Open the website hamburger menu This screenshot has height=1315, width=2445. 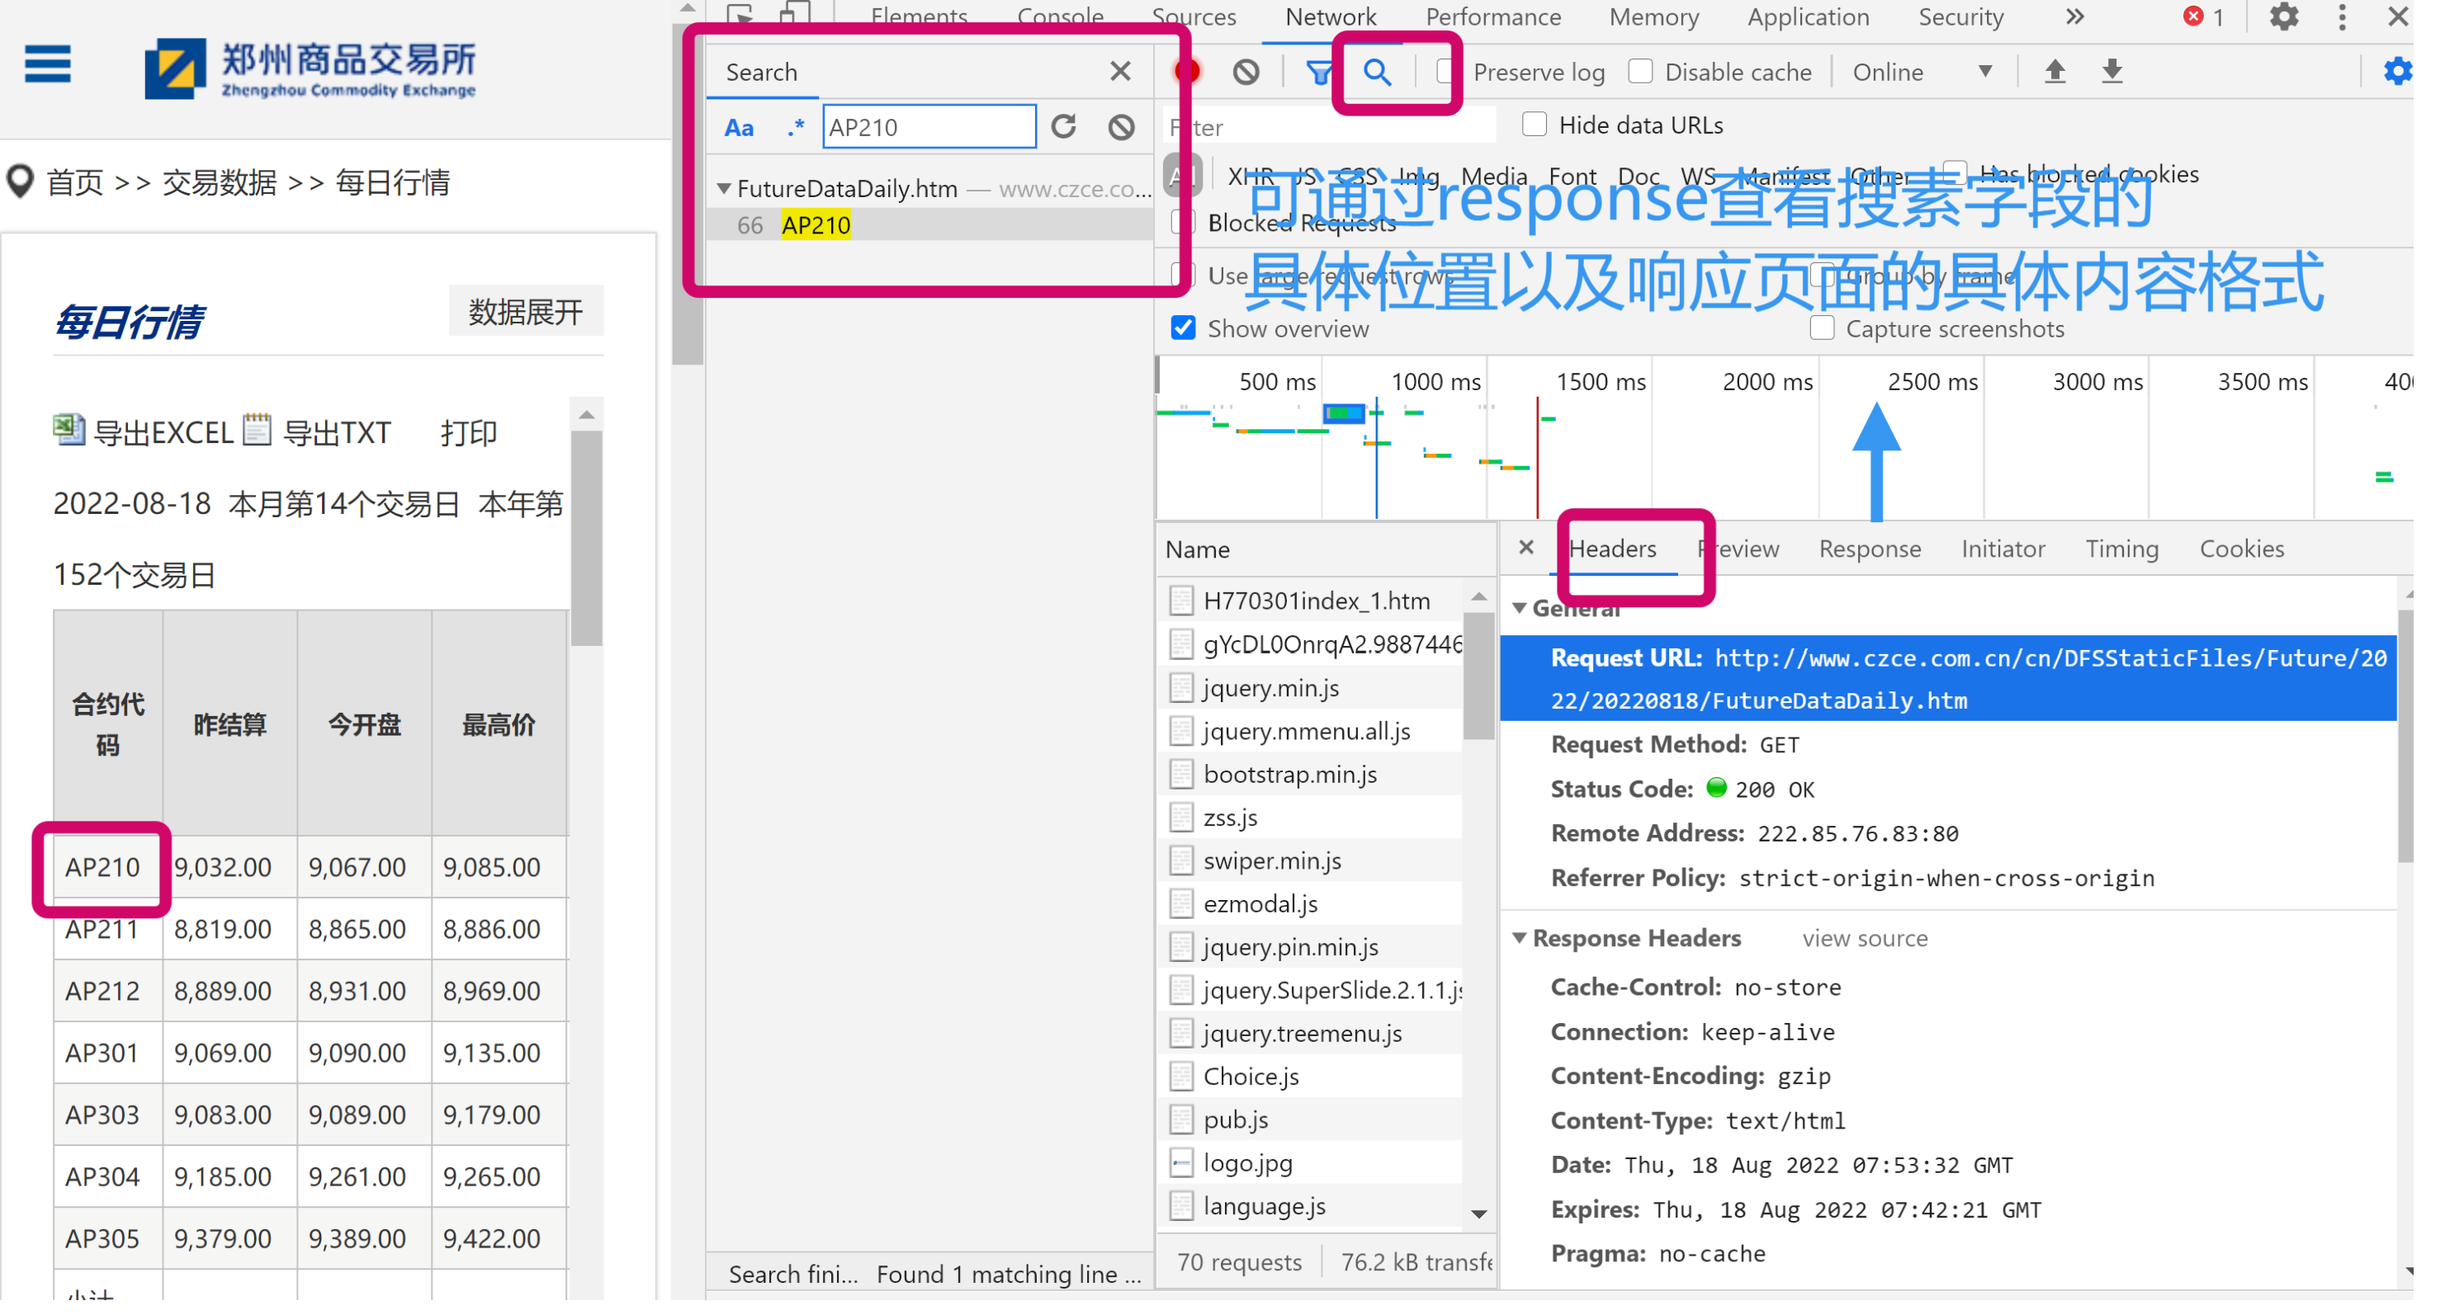[47, 64]
